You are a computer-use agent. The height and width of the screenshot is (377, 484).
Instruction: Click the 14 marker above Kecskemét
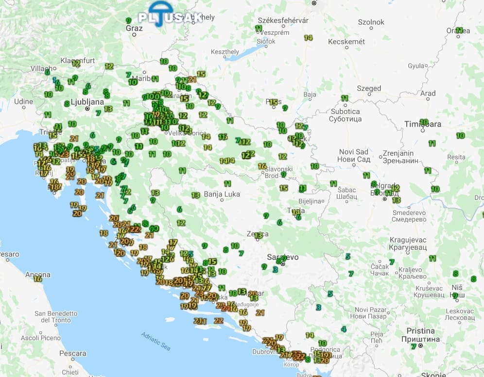[308, 37]
